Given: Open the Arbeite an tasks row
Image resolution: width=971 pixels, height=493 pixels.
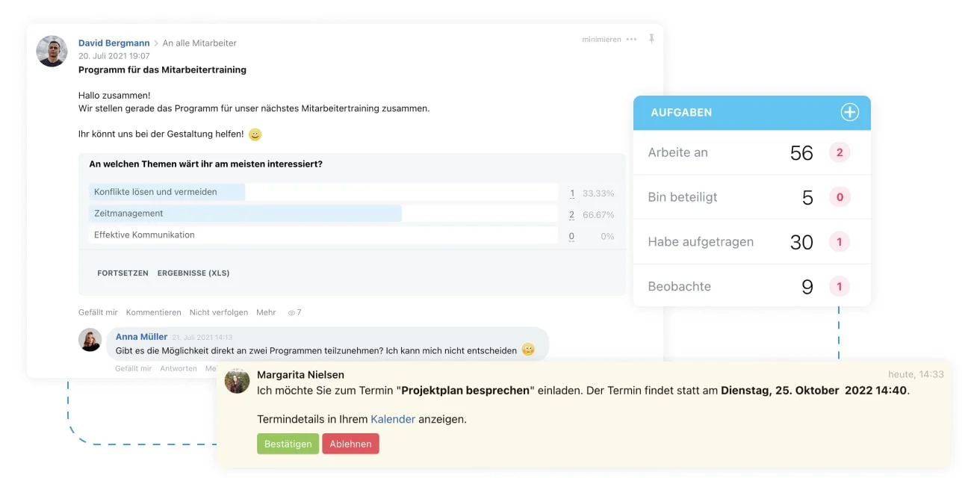Looking at the screenshot, I should pyautogui.click(x=752, y=152).
